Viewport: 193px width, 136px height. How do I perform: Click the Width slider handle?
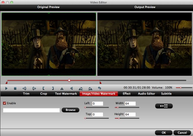pyautogui.click(x=118, y=107)
